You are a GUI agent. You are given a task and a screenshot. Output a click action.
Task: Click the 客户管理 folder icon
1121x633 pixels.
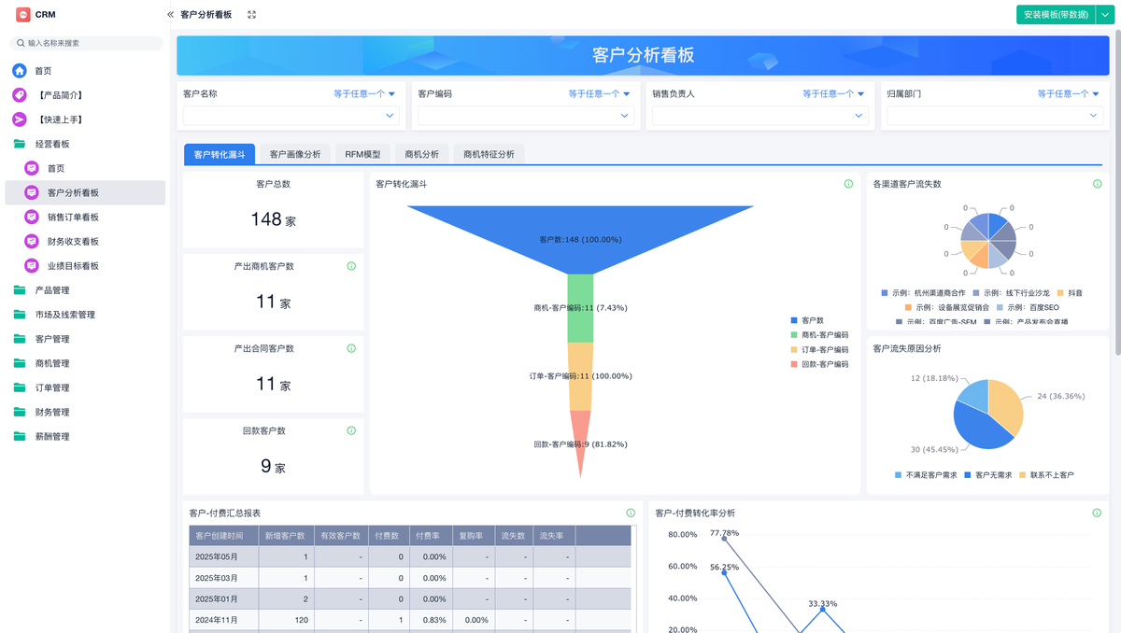point(20,339)
